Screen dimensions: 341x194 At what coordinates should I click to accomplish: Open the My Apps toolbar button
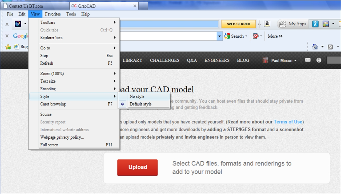[293, 24]
